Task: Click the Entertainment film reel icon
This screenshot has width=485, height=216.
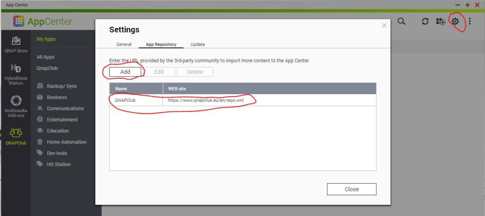Action: (40, 119)
